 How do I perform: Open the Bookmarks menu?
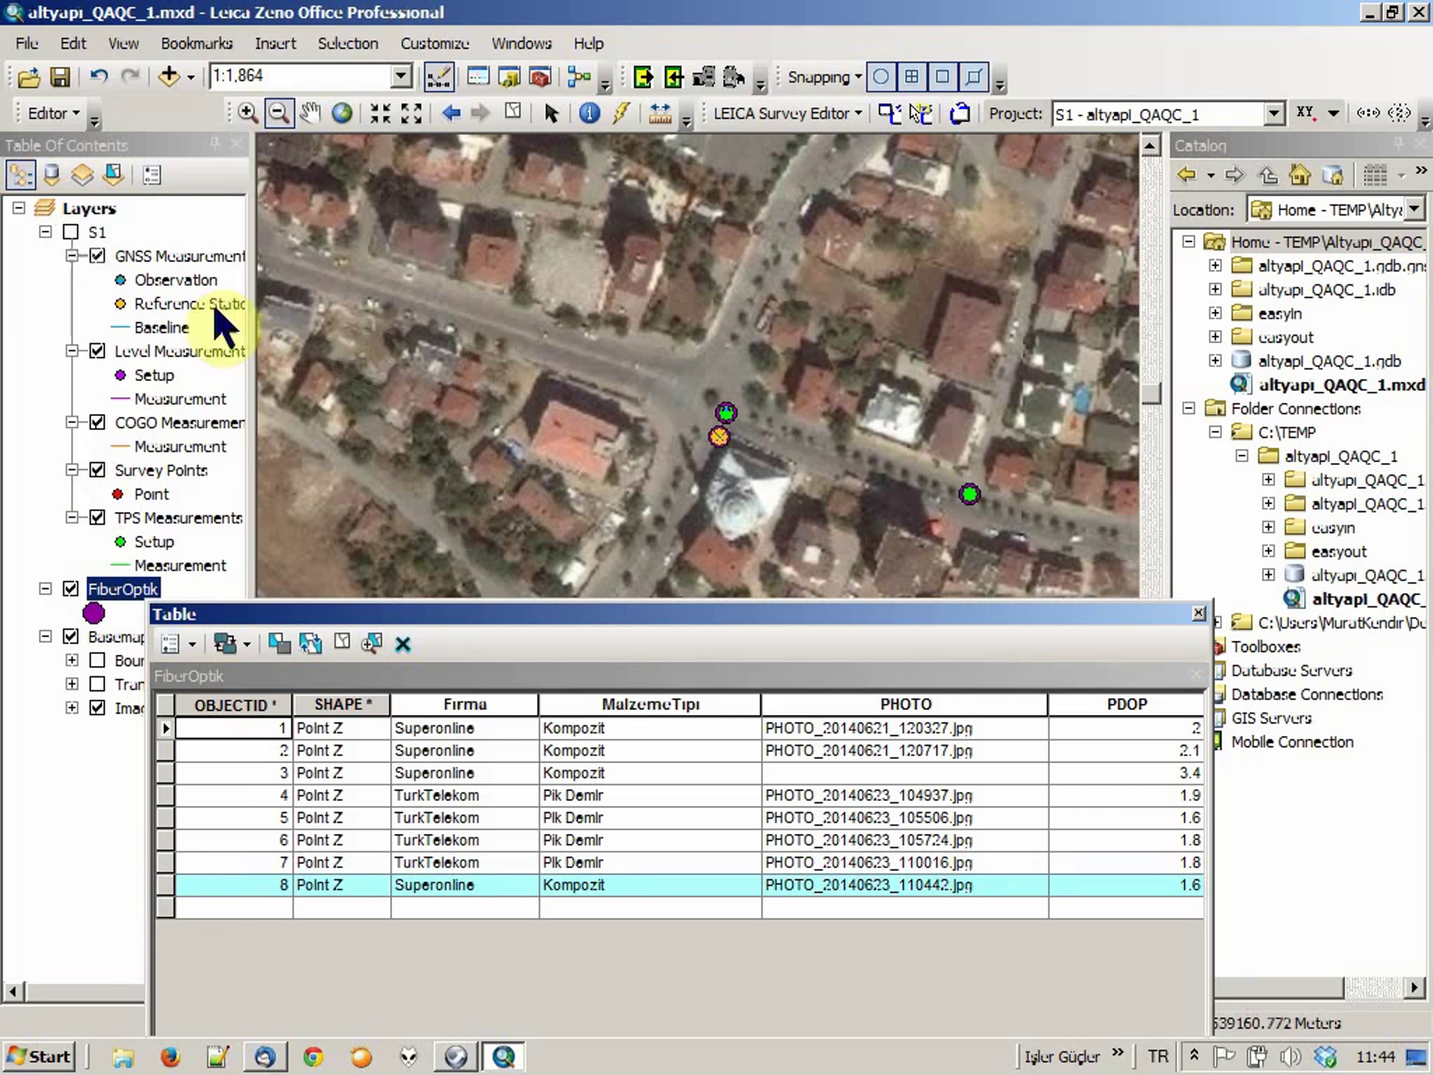click(196, 44)
